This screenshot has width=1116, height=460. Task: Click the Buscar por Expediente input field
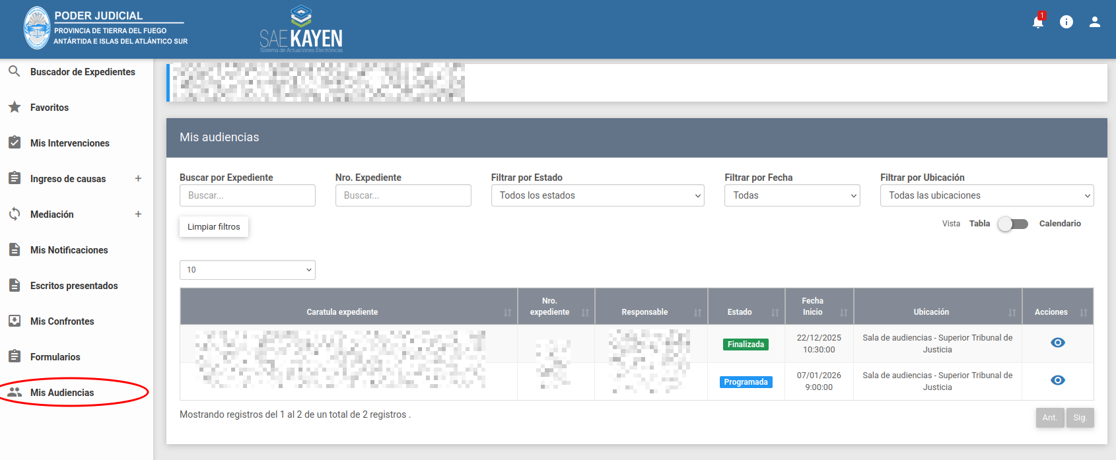click(x=247, y=195)
